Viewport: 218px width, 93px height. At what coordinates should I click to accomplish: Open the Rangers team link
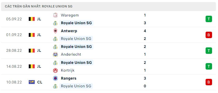point(69,78)
